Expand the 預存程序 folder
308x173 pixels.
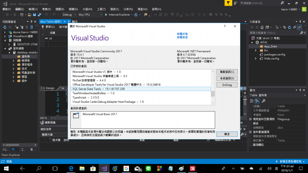point(14,65)
